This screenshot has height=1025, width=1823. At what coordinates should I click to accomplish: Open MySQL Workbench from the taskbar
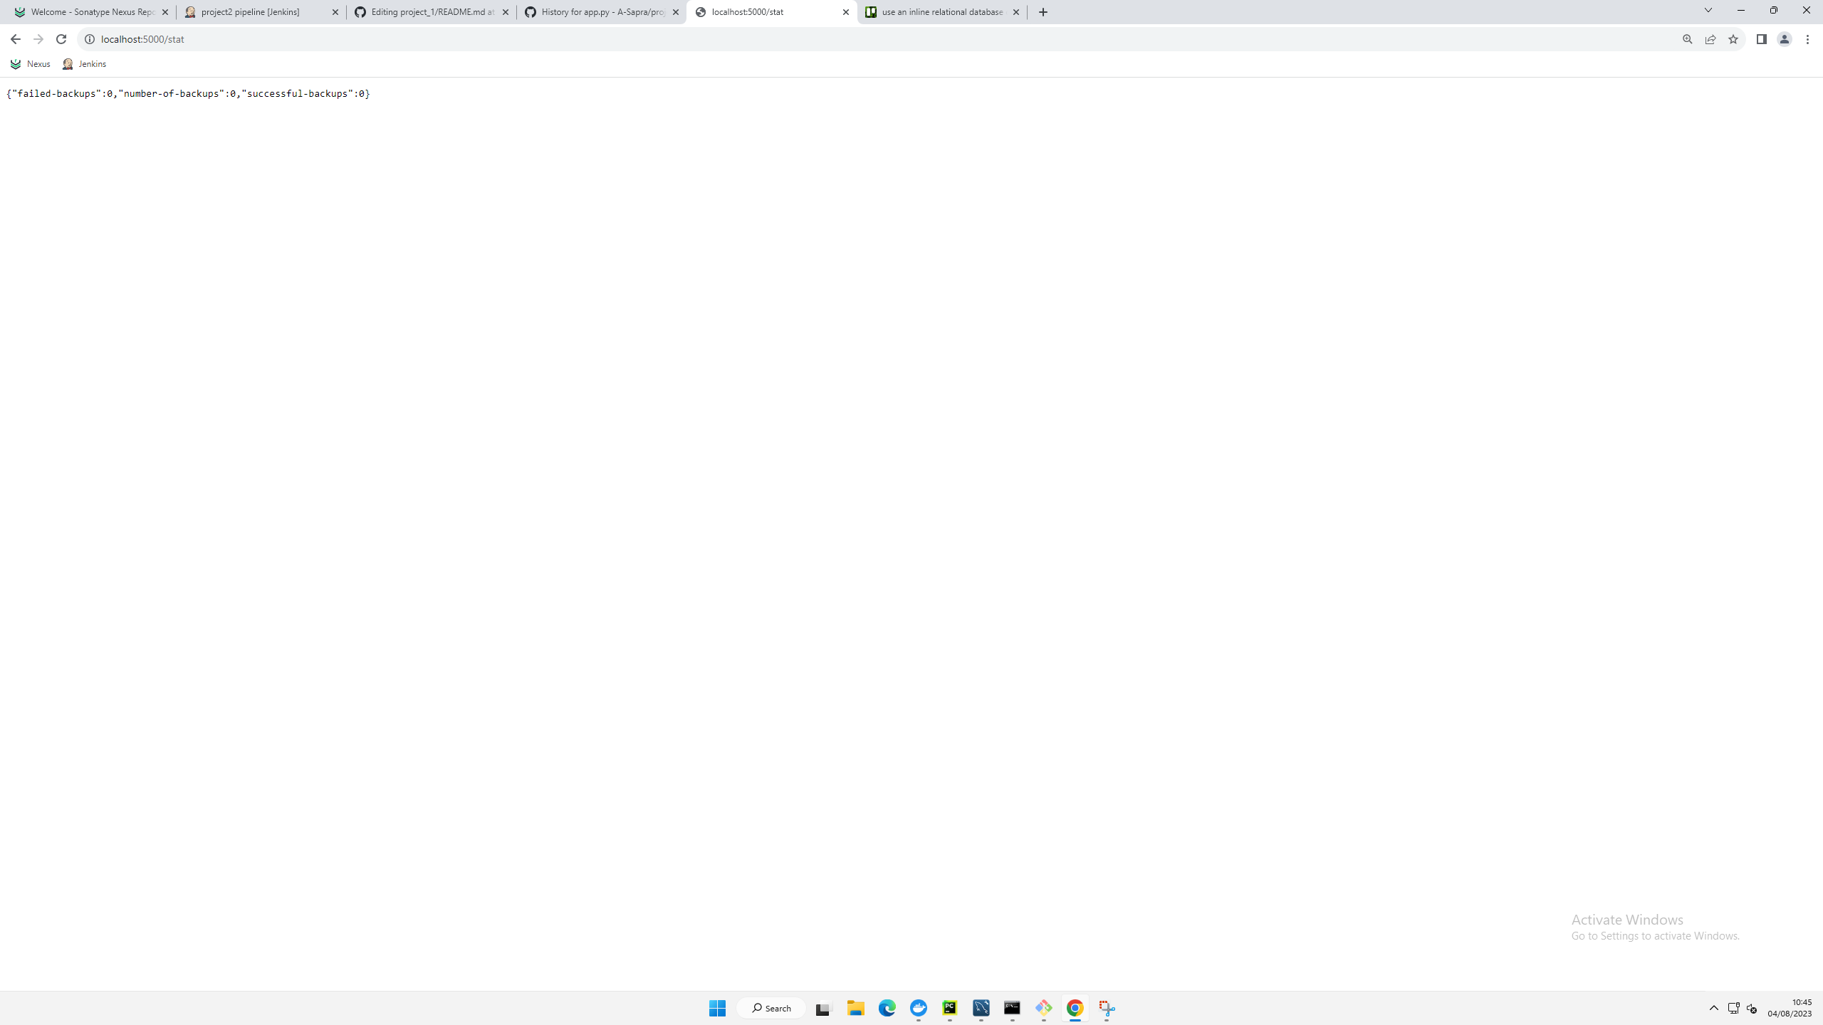pos(981,1007)
